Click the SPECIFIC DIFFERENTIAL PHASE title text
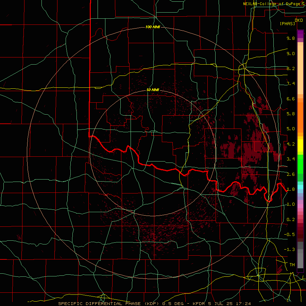The height and width of the screenshot is (306, 306). 99,304
